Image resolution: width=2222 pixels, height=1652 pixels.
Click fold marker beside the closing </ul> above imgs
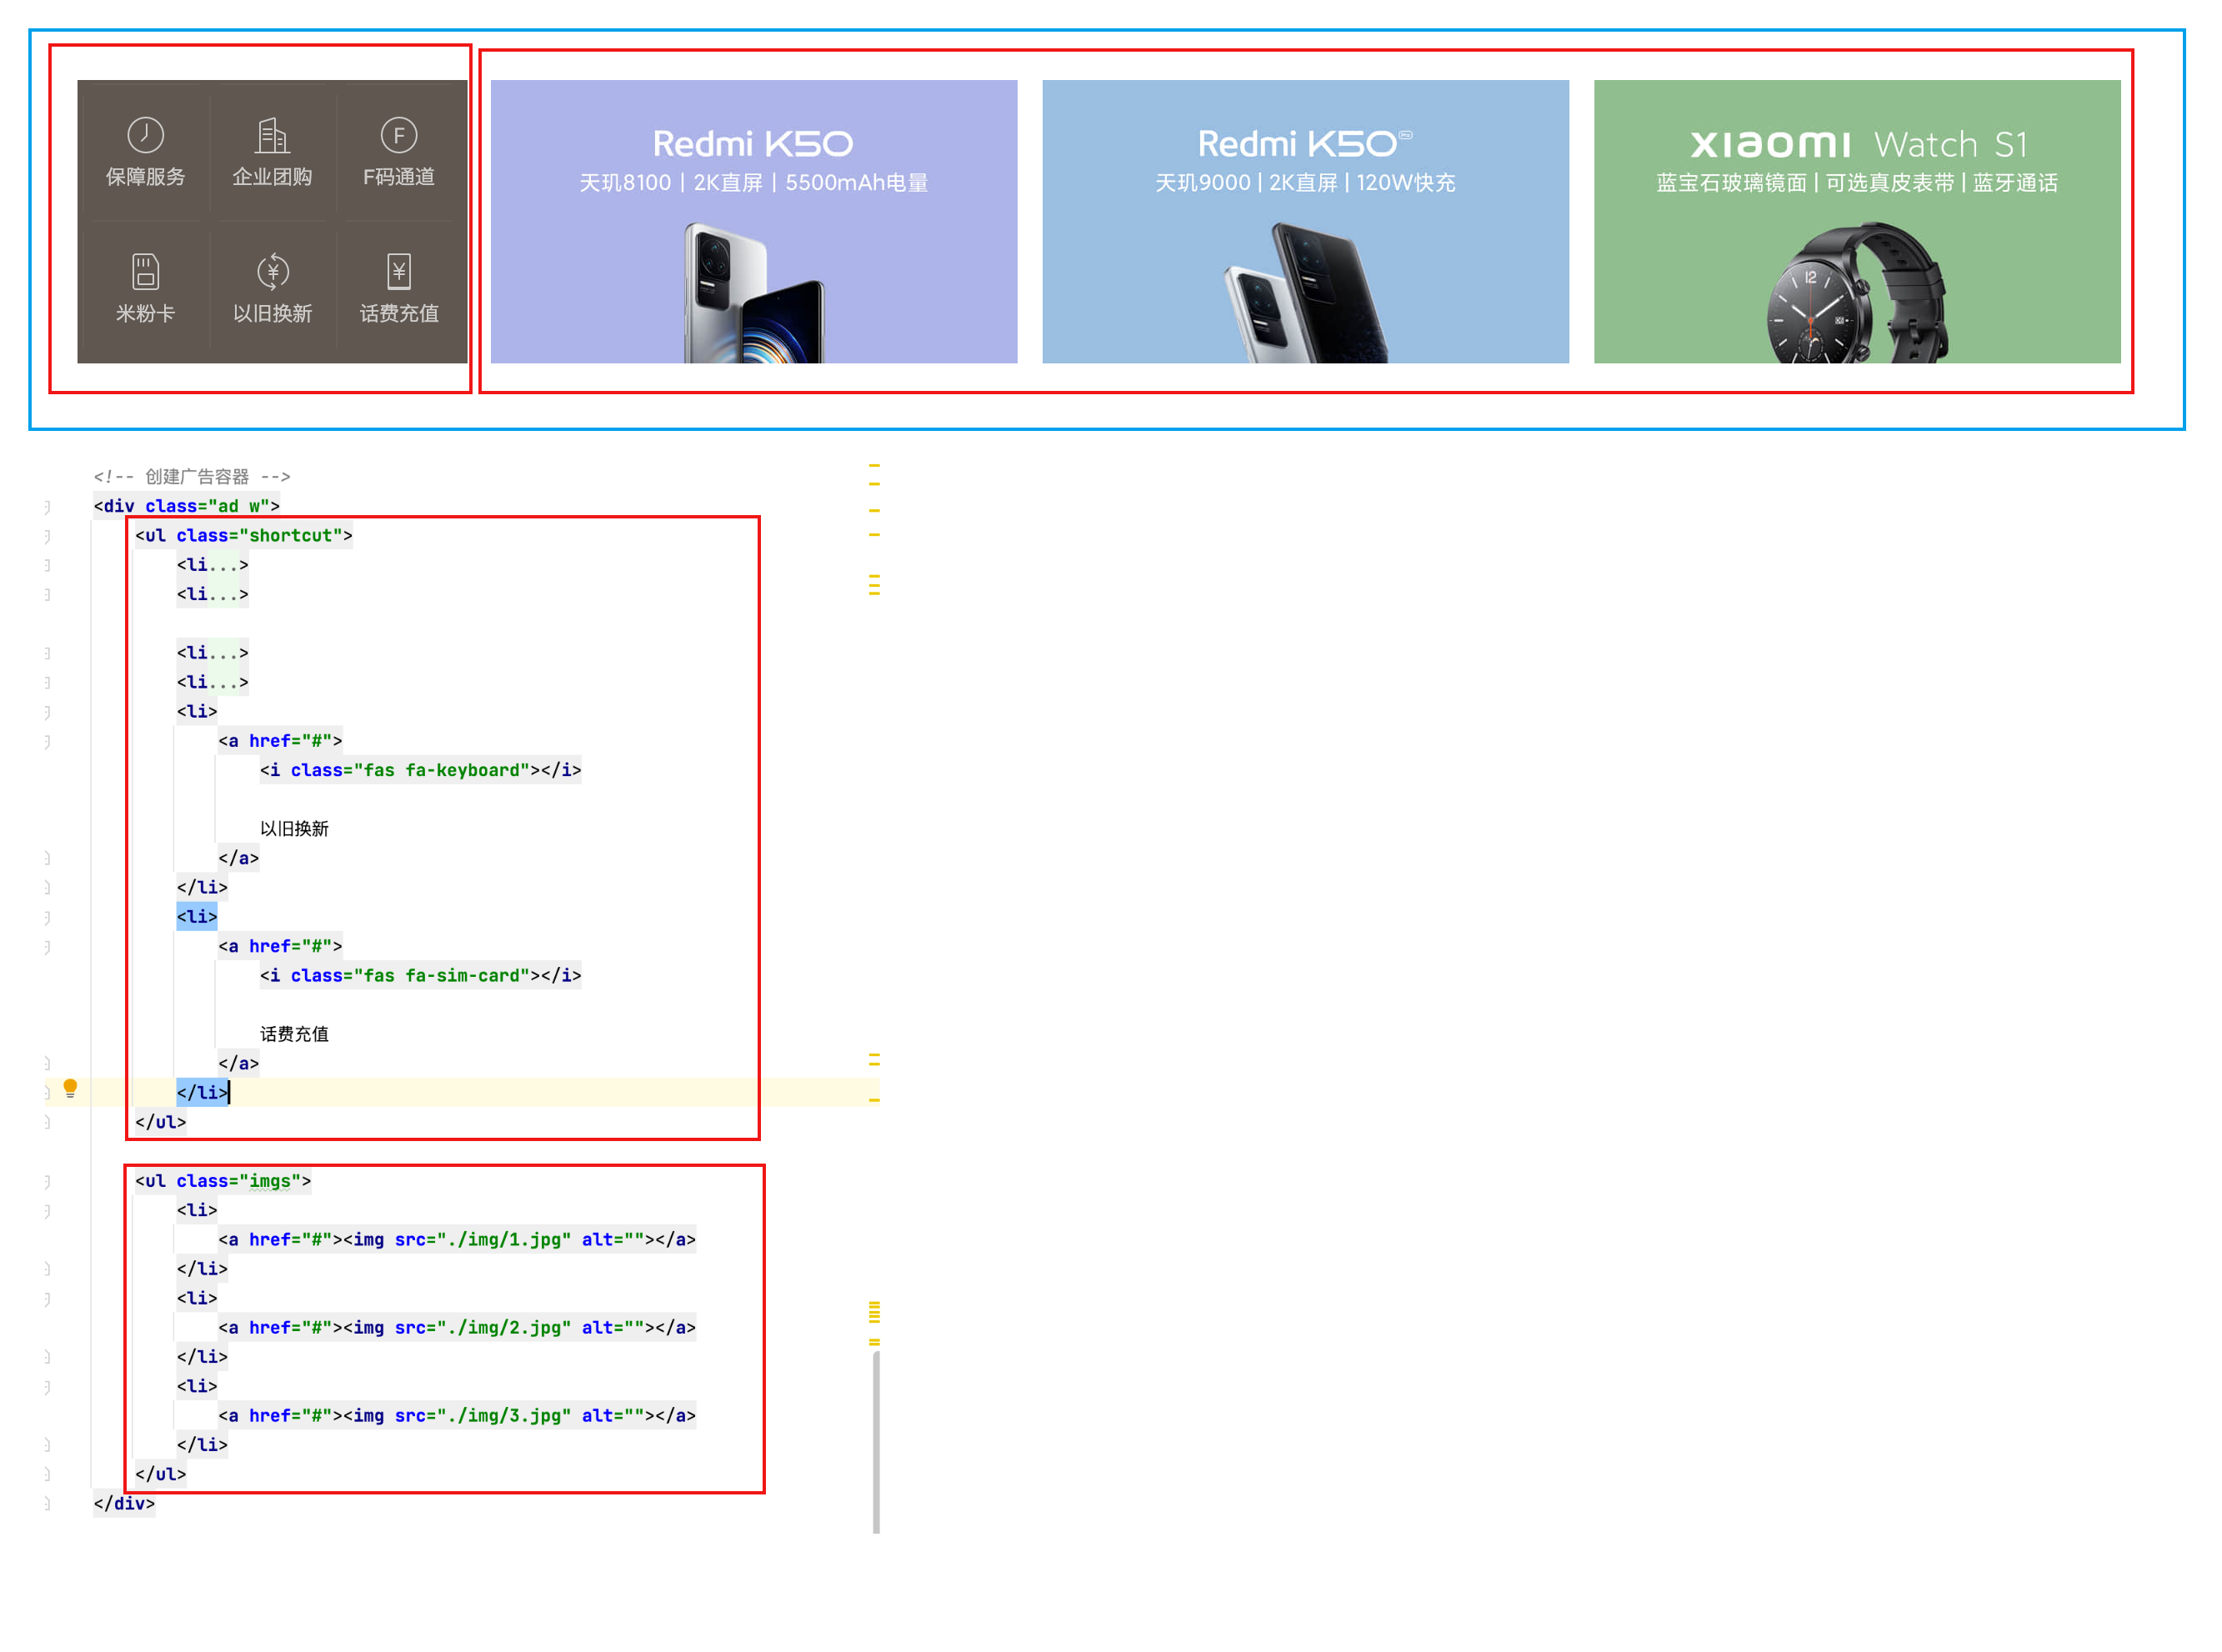[47, 1123]
